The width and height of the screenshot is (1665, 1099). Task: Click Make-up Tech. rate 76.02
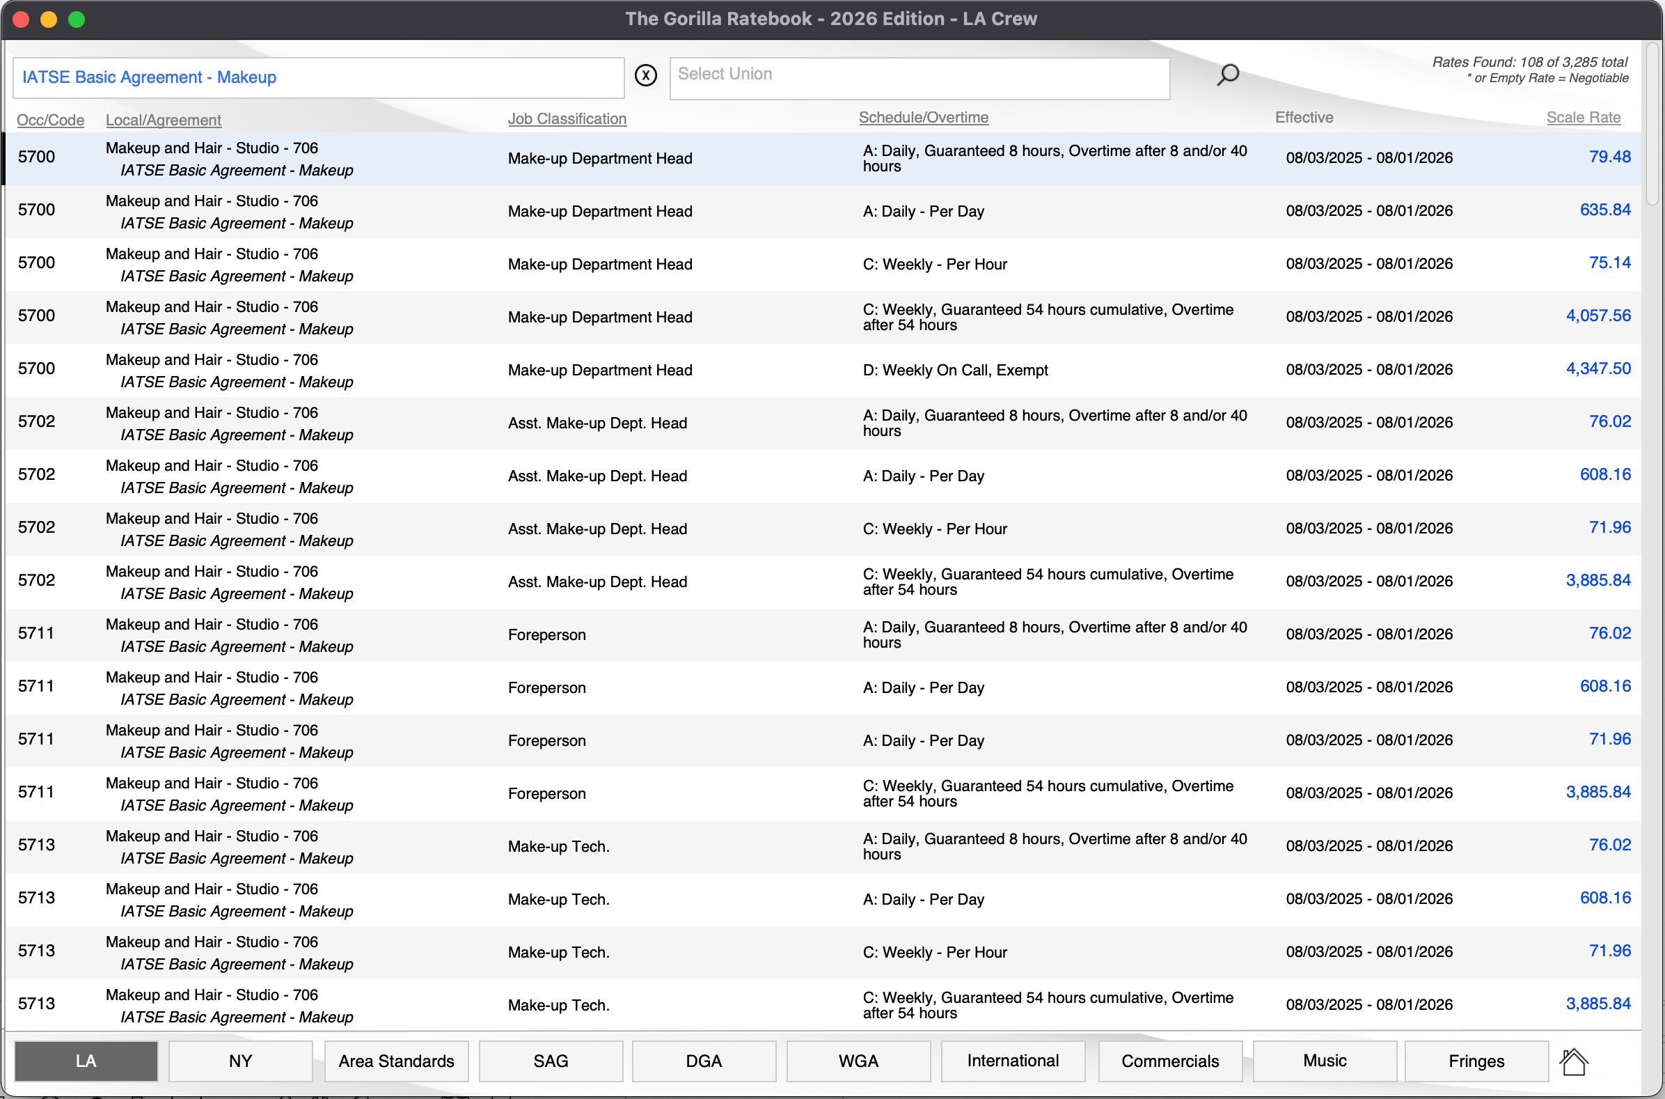1609,845
